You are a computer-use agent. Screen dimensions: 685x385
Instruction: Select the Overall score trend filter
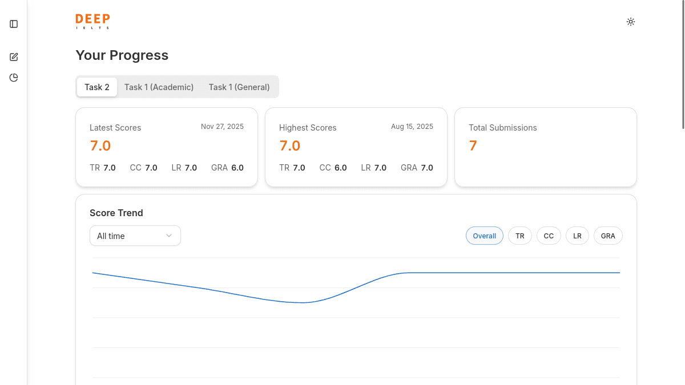(x=484, y=236)
